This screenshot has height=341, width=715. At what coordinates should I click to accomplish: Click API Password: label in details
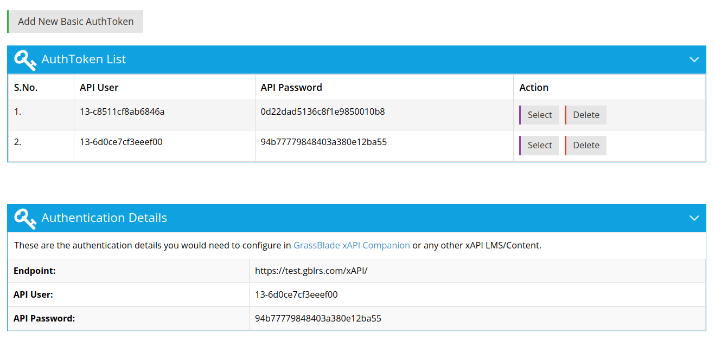click(44, 318)
